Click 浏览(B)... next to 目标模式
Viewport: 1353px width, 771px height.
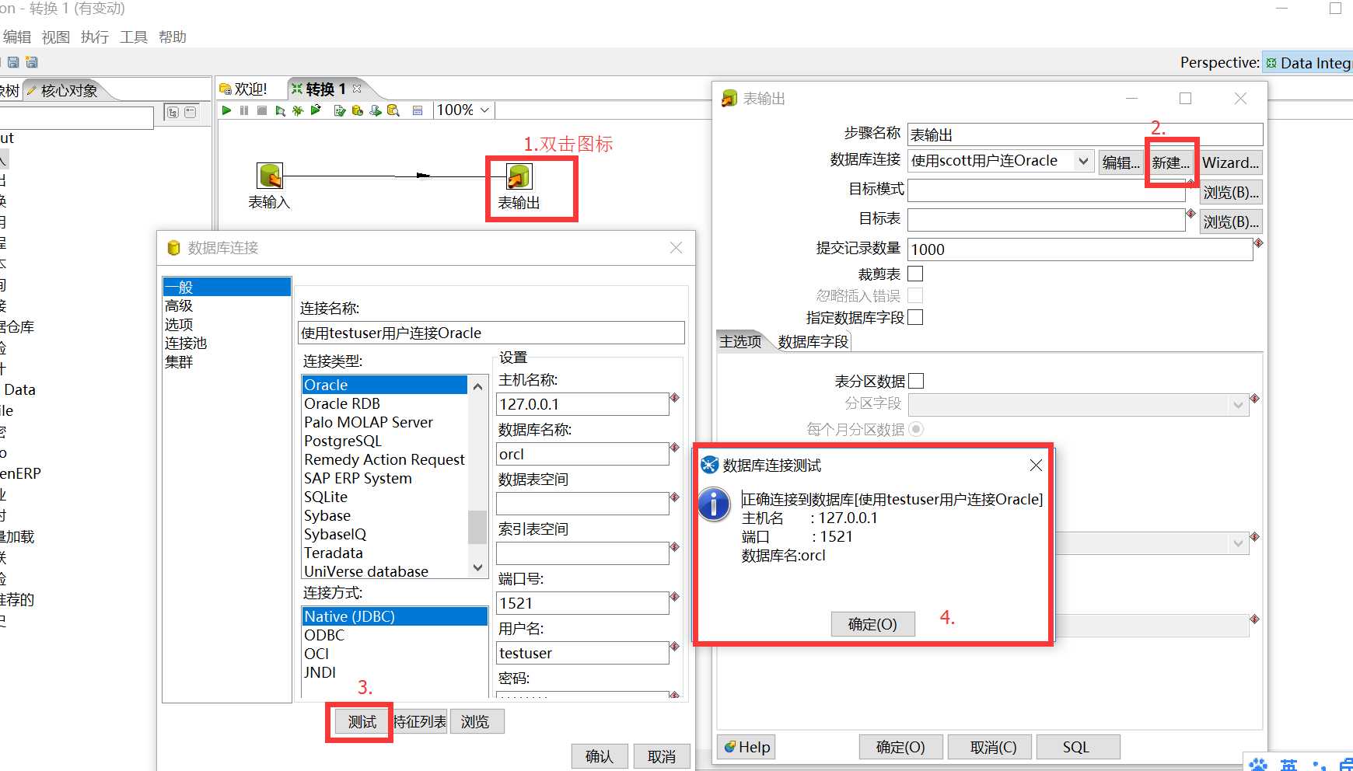pos(1231,192)
